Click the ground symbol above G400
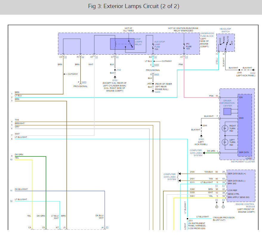The image size is (262, 236). [153, 91]
